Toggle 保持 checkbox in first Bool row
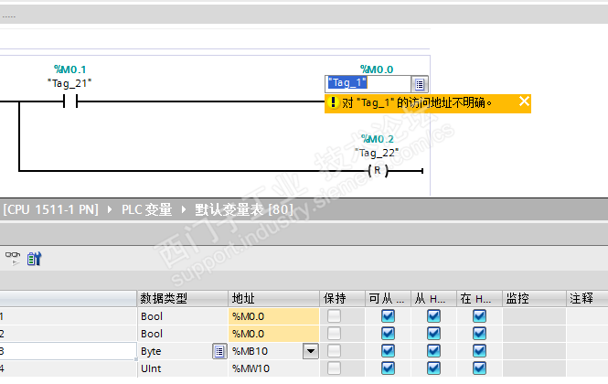The height and width of the screenshot is (384, 608). 334,316
